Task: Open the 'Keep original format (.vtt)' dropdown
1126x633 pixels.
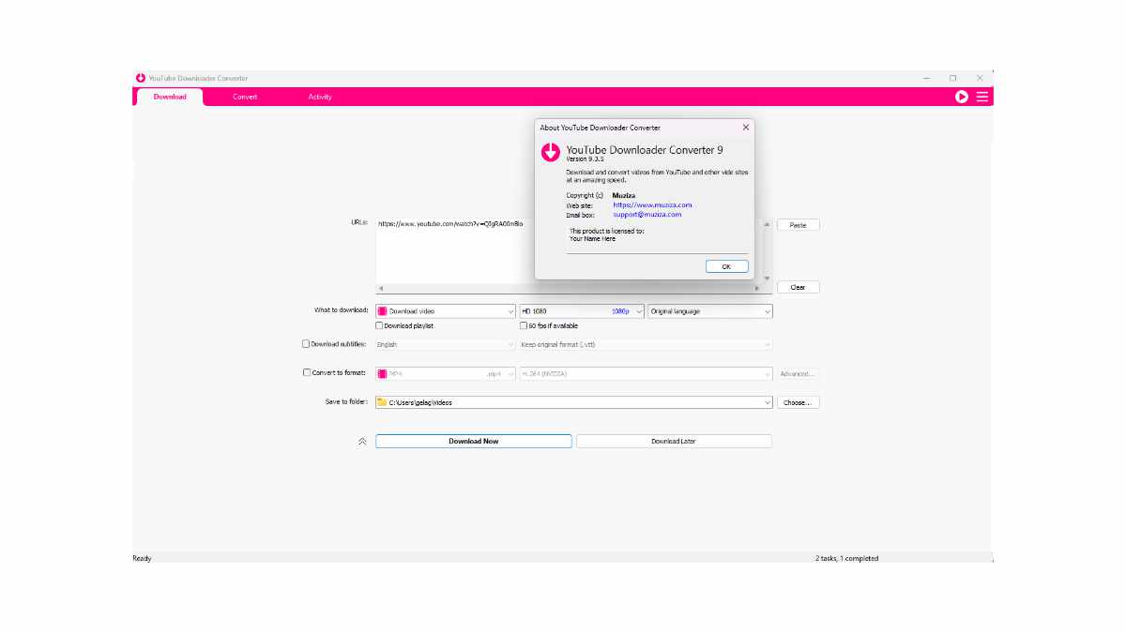Action: pos(646,344)
